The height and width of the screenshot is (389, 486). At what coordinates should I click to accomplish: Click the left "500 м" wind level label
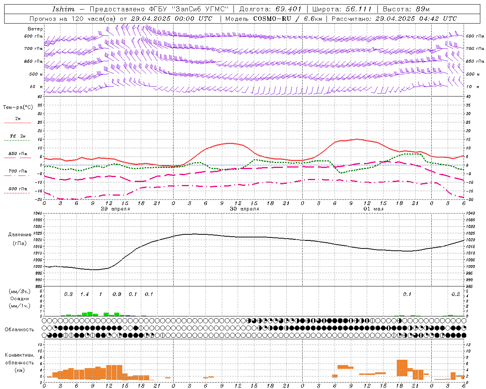[36, 74]
